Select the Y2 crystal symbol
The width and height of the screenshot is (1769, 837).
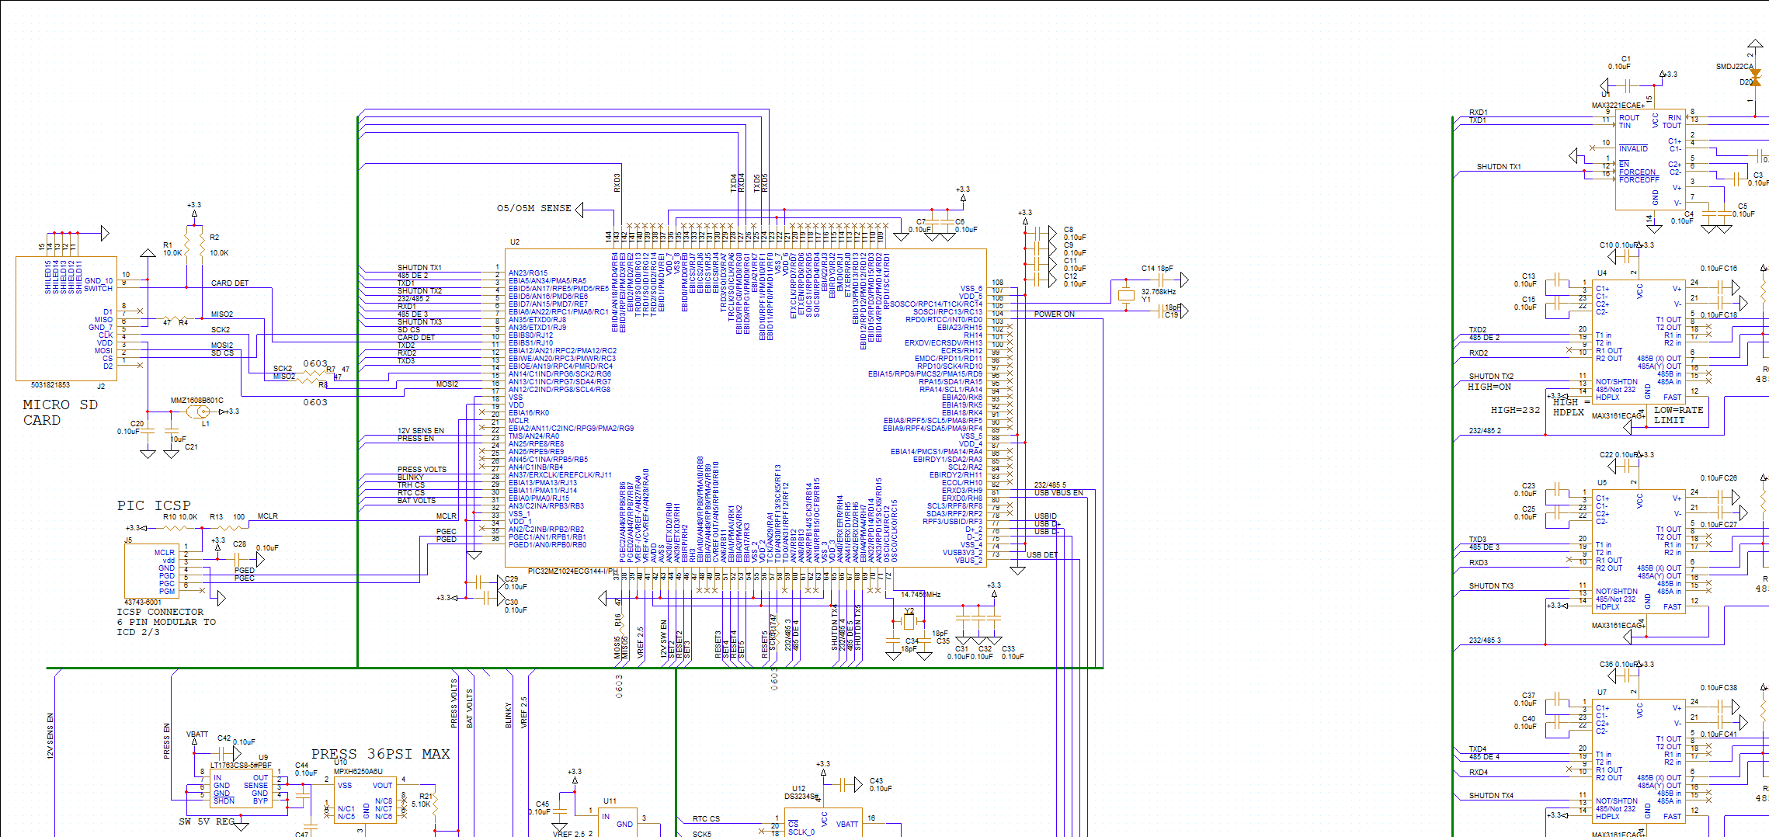click(909, 621)
